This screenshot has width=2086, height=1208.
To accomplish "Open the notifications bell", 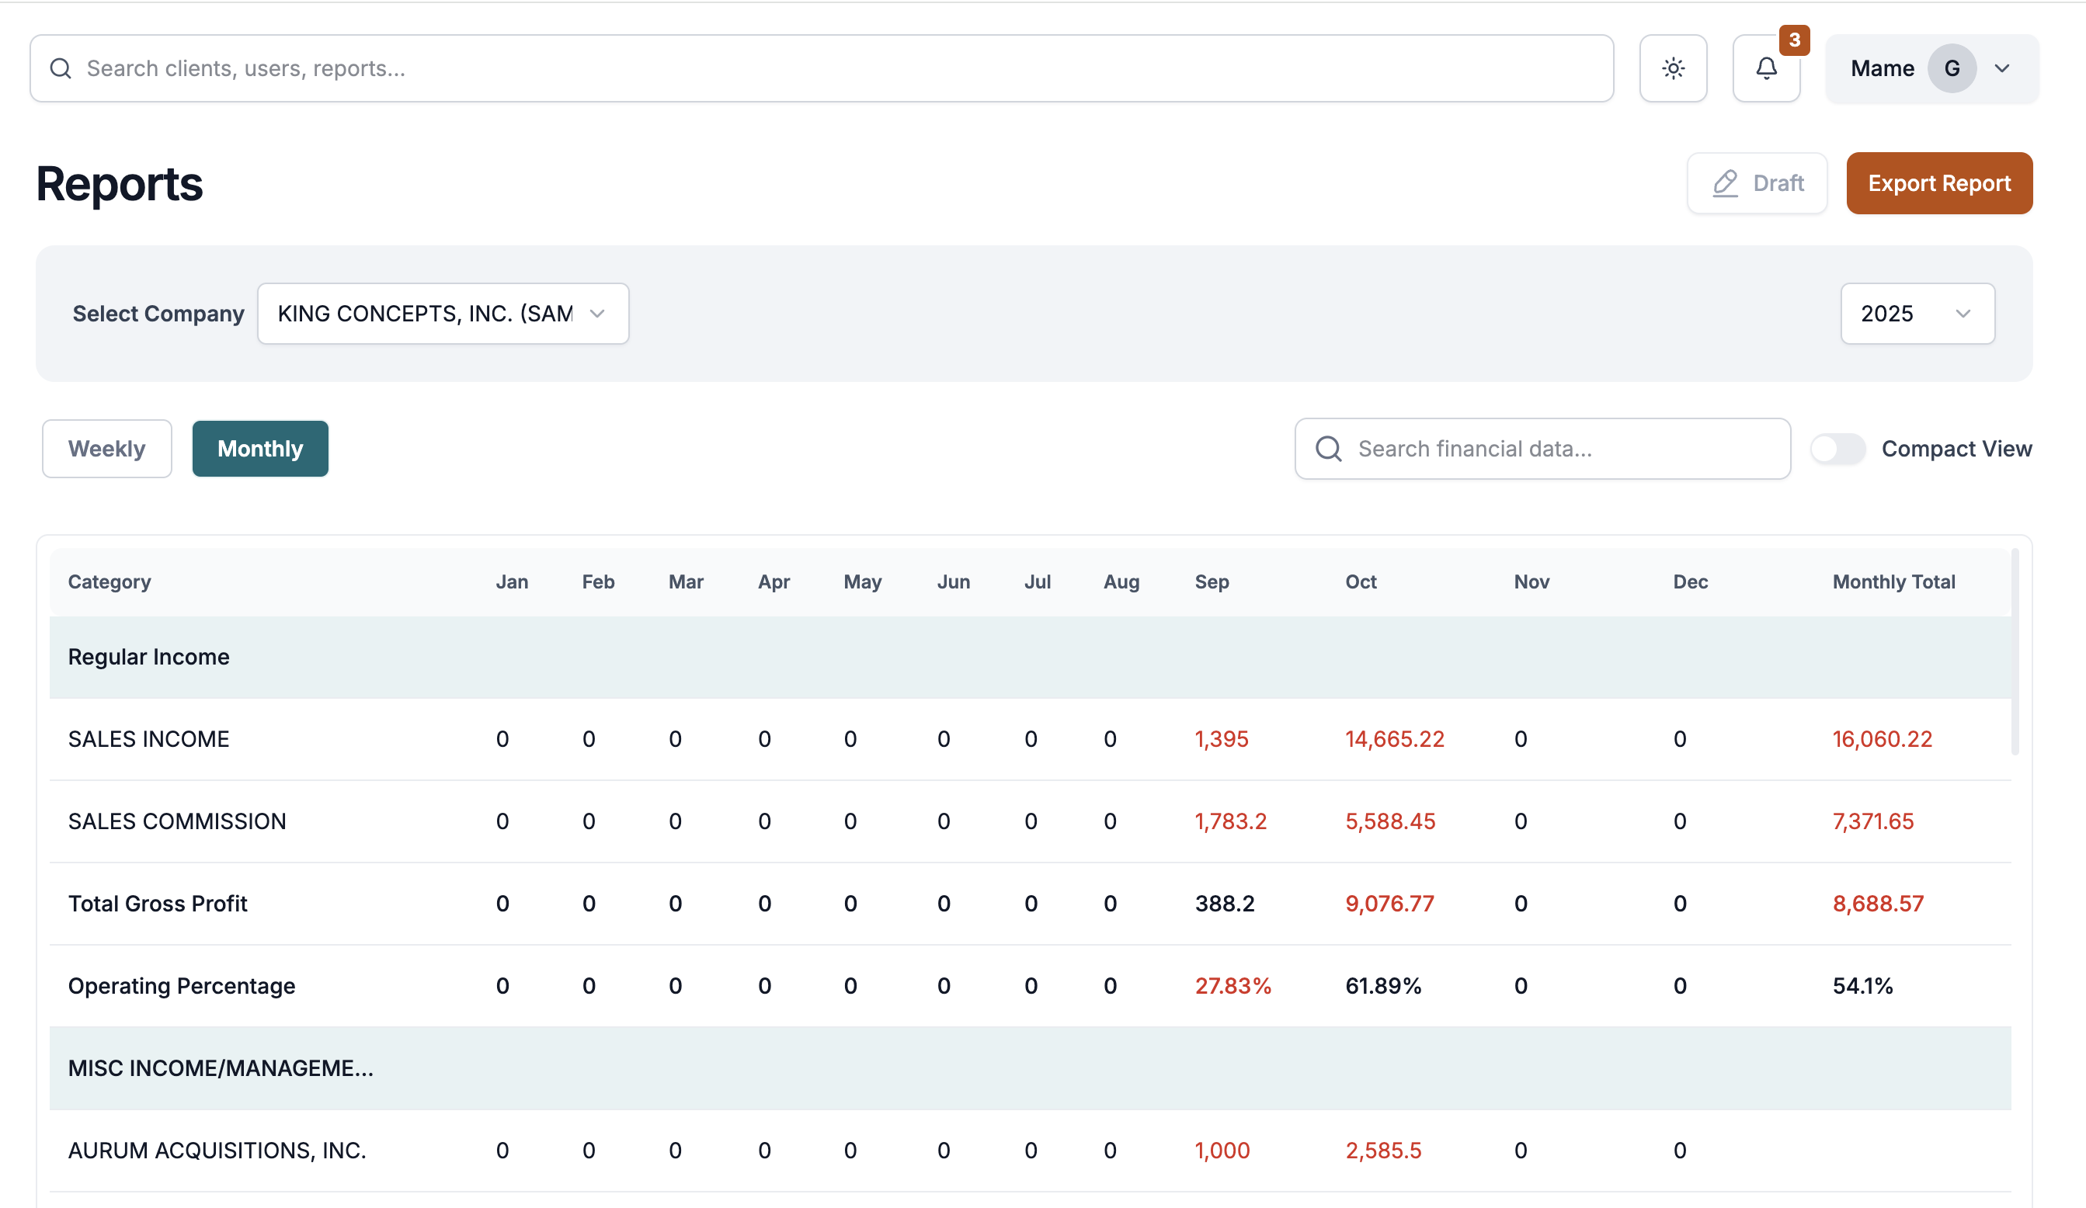I will click(1767, 68).
